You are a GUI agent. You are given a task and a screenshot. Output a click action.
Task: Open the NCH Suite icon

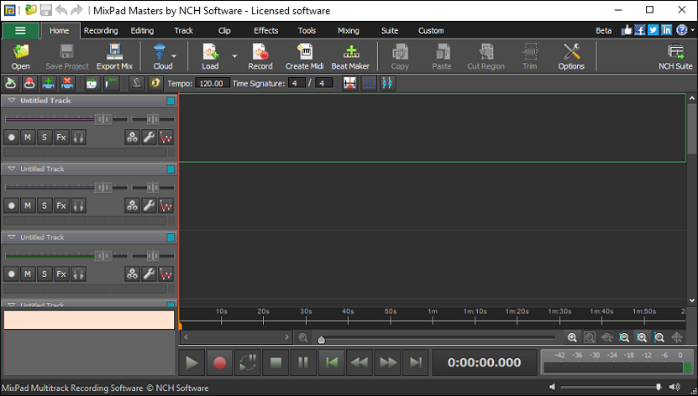tap(675, 56)
